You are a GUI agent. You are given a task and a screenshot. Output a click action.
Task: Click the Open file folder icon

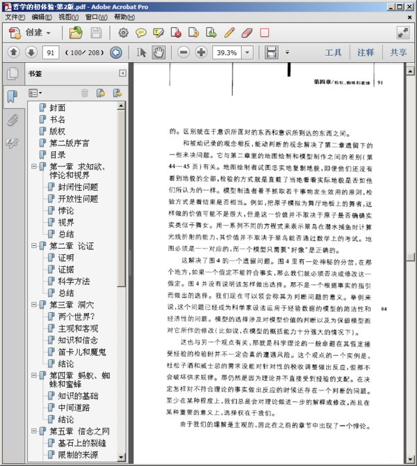point(76,33)
